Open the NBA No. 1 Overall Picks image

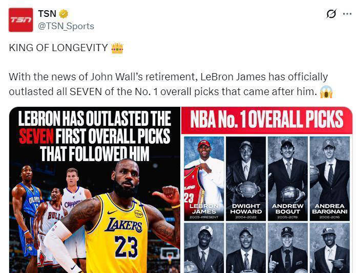click(267, 190)
